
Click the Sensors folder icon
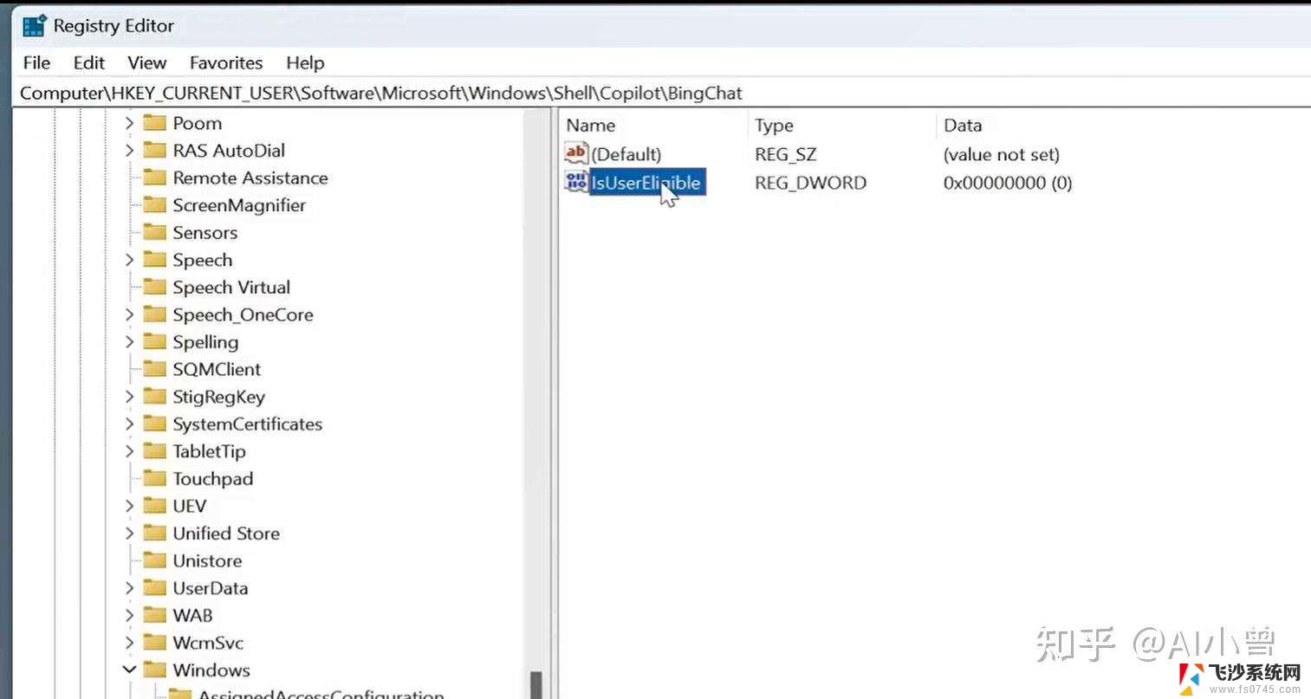(154, 232)
